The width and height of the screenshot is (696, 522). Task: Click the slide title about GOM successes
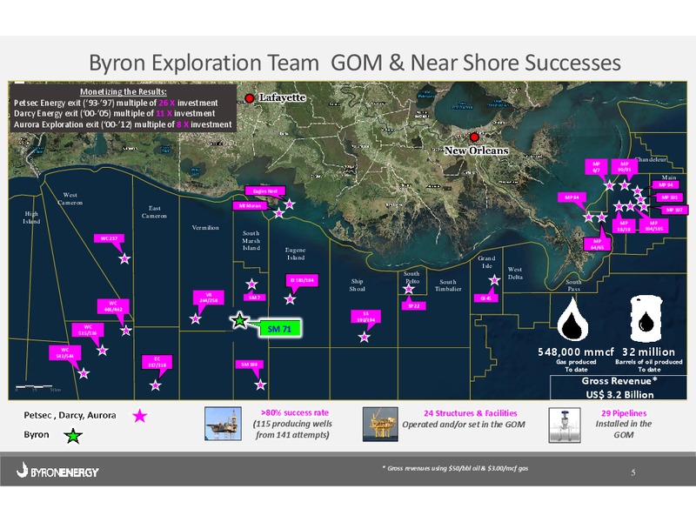pyautogui.click(x=355, y=63)
